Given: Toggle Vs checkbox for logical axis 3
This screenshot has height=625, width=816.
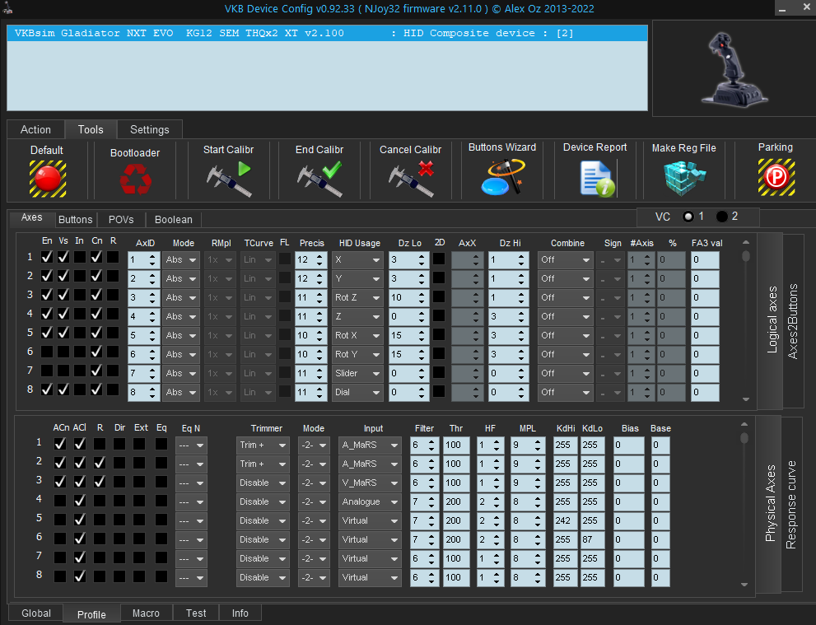Looking at the screenshot, I should (x=63, y=295).
